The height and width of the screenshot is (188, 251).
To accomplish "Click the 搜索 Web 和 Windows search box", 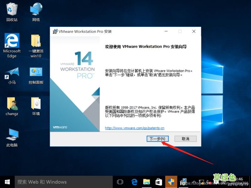I will [x=64, y=182].
